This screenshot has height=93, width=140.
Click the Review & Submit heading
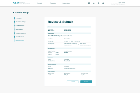[x=60, y=22]
